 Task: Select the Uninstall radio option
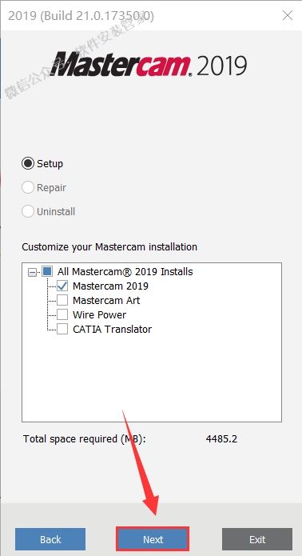click(x=28, y=212)
